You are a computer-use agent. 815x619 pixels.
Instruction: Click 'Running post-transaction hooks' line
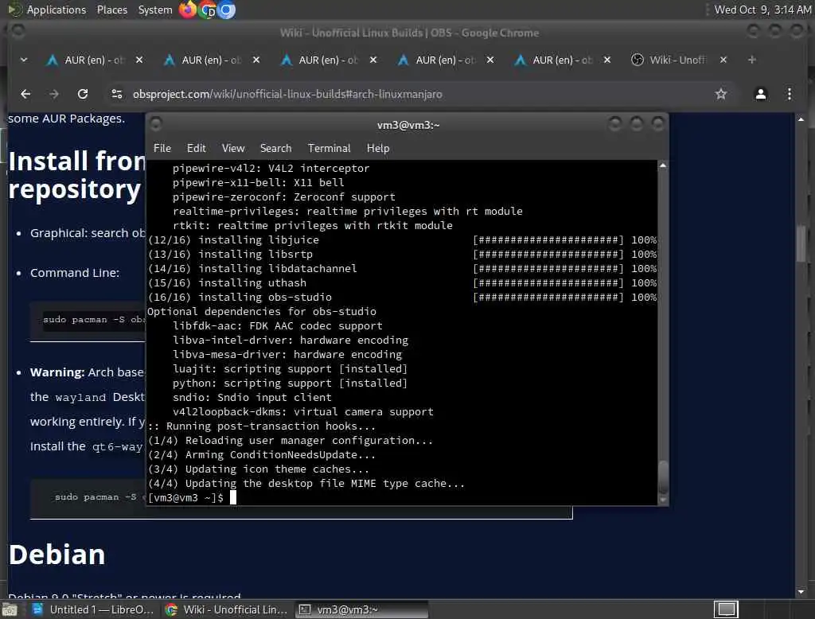tap(261, 426)
